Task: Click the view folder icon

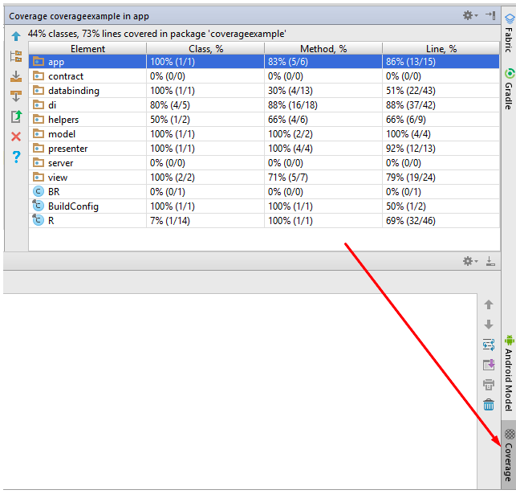Action: point(39,177)
